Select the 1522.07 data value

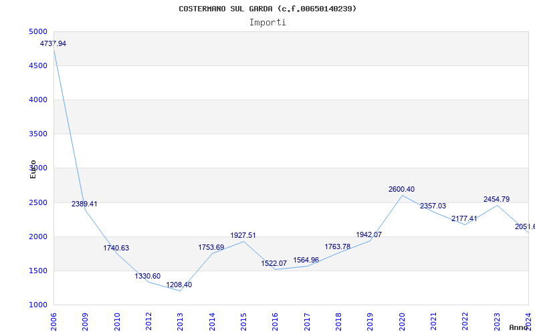(x=274, y=263)
